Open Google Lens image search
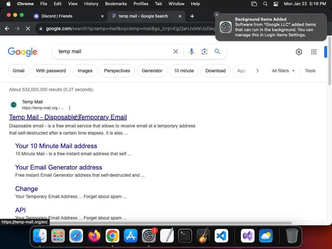 (204, 52)
